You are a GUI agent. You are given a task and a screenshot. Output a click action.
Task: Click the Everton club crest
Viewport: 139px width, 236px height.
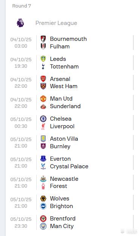pyautogui.click(x=43, y=158)
